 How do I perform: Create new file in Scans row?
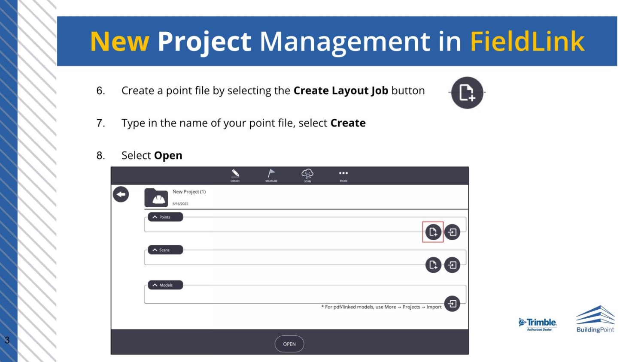pyautogui.click(x=433, y=265)
